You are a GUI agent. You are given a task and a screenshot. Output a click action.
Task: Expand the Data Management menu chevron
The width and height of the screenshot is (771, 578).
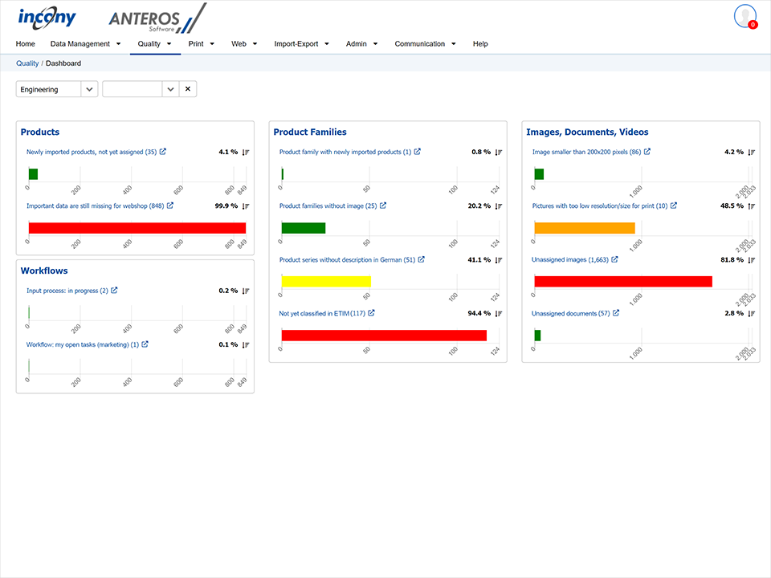click(118, 43)
